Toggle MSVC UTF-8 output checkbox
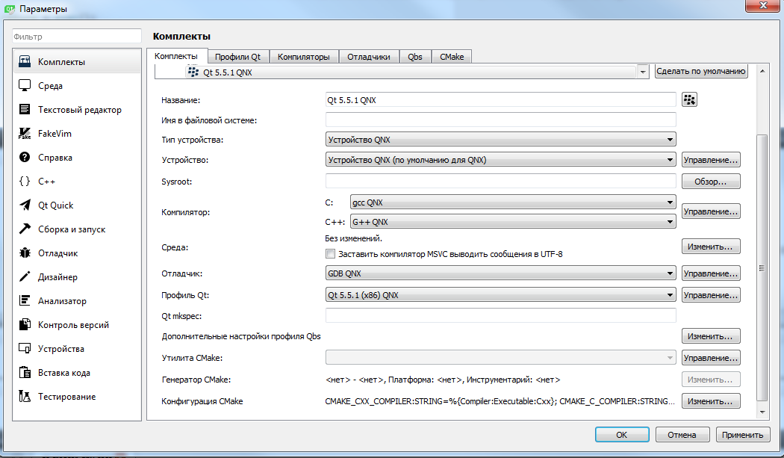784x458 pixels. click(x=330, y=254)
